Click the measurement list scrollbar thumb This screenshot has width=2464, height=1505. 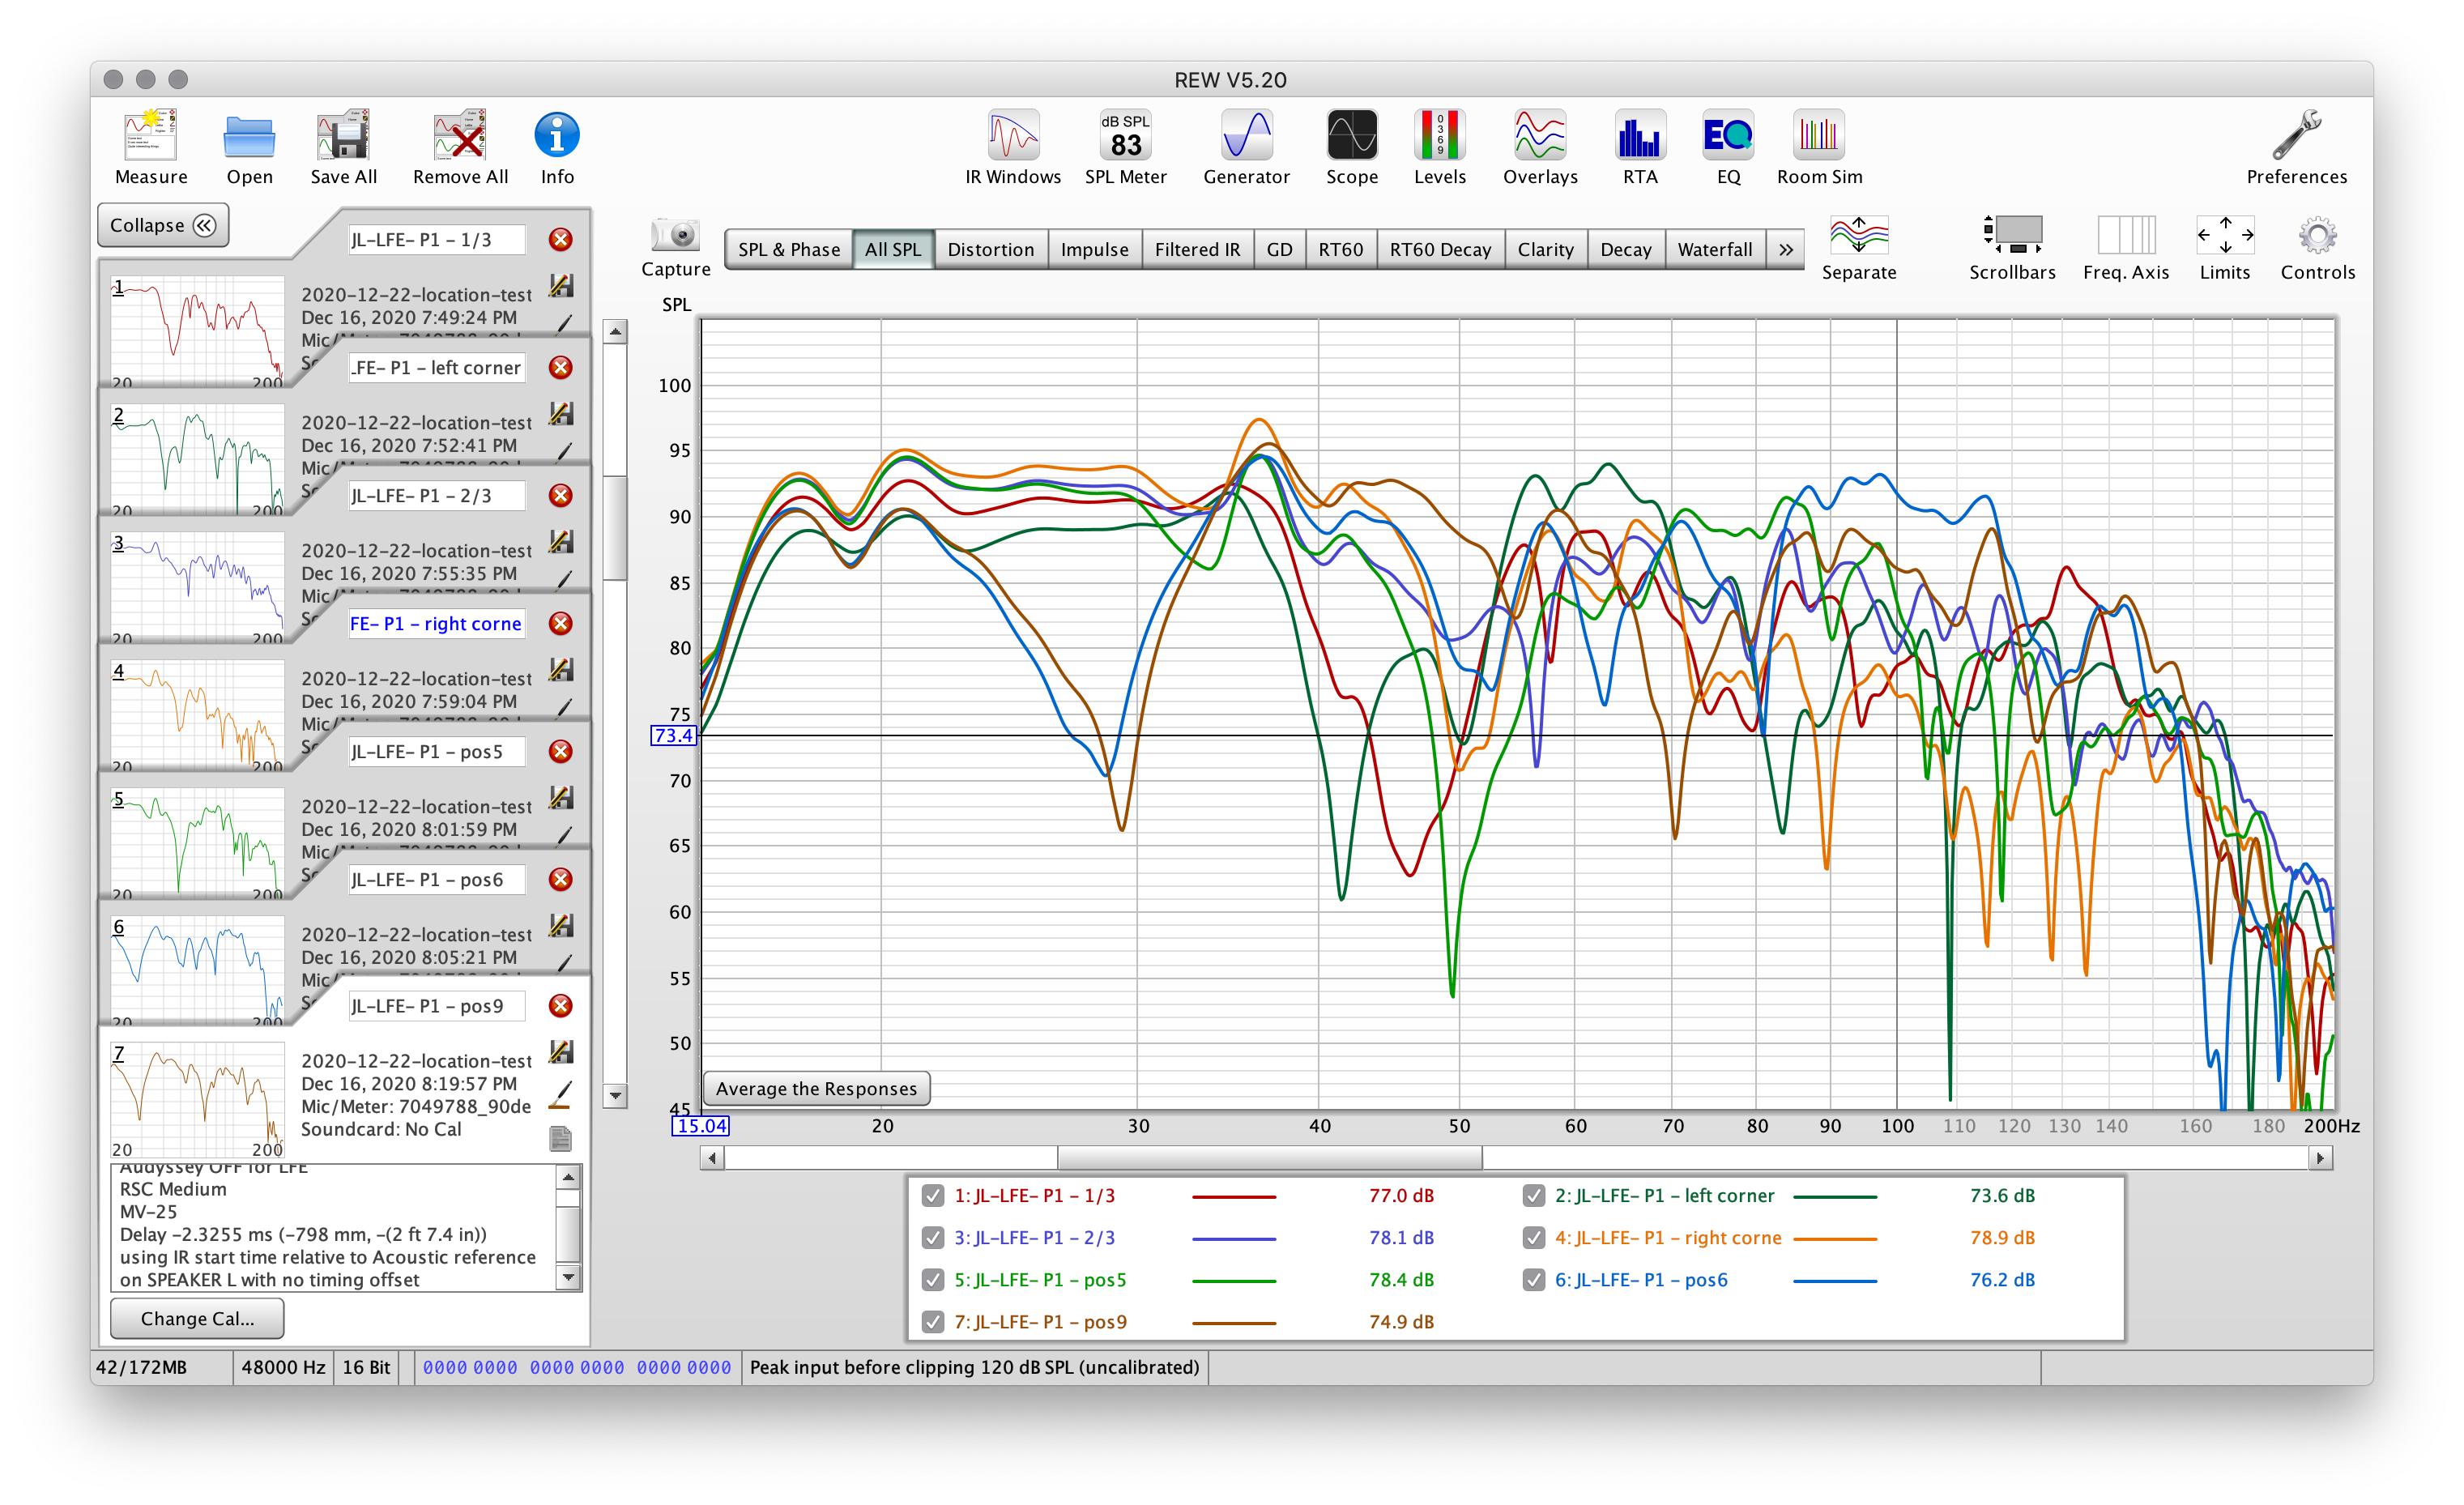coord(616,528)
